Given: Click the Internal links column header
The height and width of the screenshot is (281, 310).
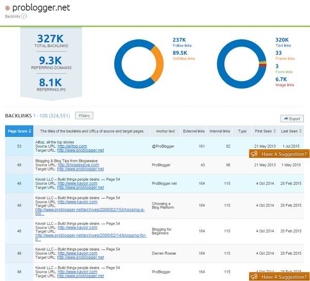Looking at the screenshot, I should click(220, 131).
